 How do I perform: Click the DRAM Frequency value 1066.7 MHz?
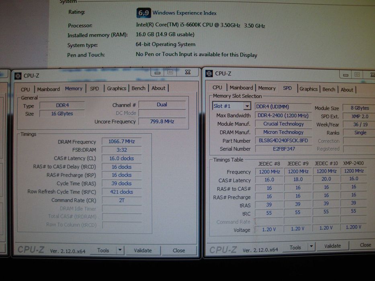point(121,141)
